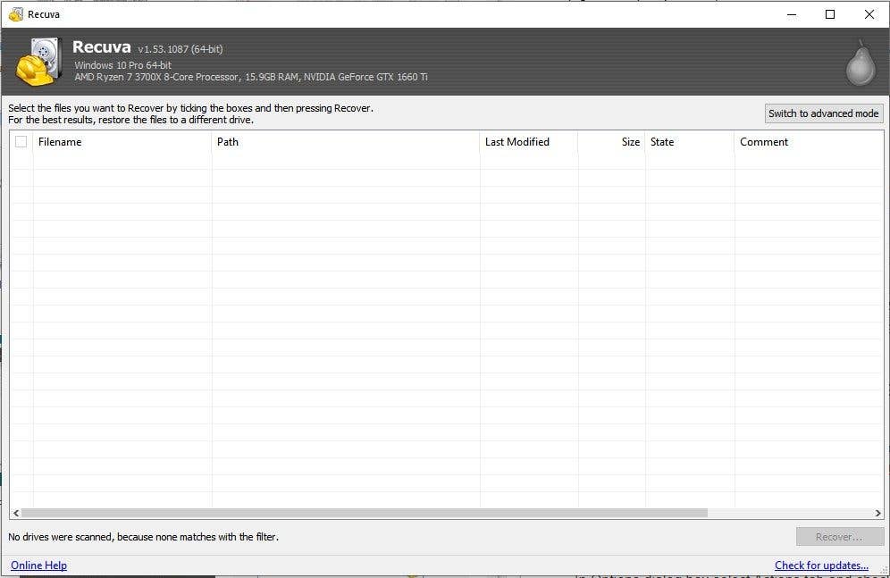Open the Online Help link
This screenshot has height=578, width=890.
click(38, 565)
